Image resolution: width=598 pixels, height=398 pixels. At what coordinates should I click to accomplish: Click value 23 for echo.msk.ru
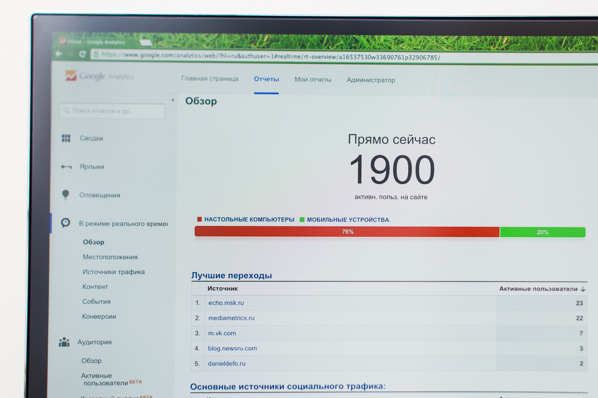pyautogui.click(x=580, y=303)
